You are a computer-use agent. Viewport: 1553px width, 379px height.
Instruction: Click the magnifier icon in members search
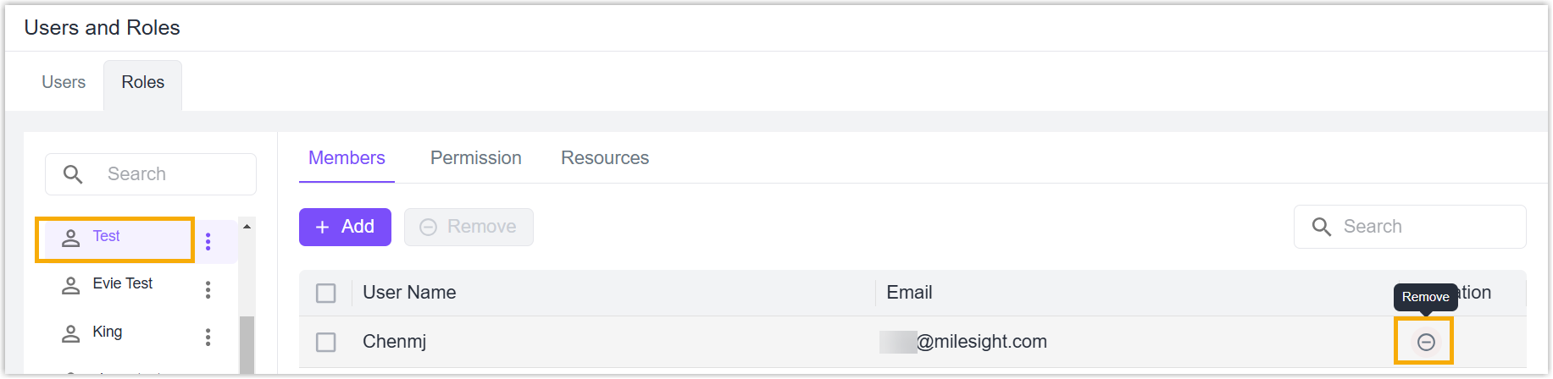coord(1322,227)
